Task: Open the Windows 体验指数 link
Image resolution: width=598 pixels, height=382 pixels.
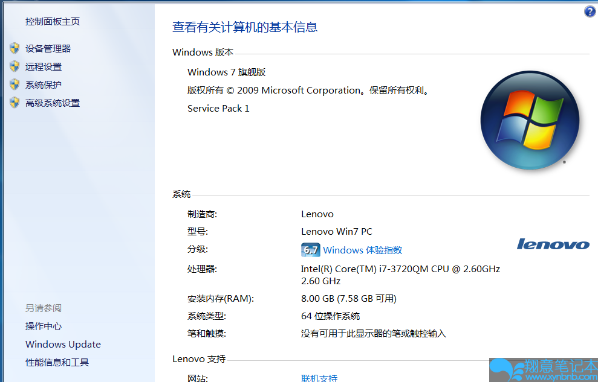Action: click(x=363, y=250)
